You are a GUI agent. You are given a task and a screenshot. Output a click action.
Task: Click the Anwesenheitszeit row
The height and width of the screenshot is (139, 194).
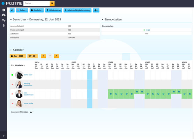point(55,26)
